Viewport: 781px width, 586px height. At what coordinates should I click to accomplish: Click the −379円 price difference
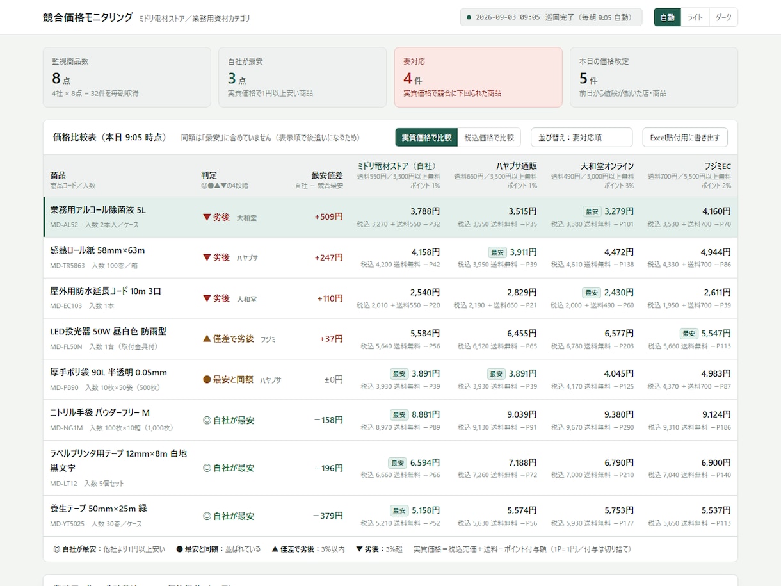click(x=328, y=516)
